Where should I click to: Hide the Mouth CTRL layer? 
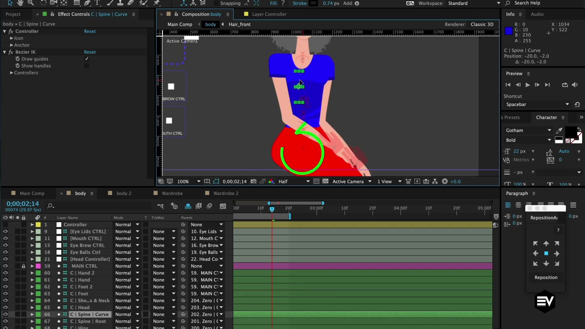5,239
